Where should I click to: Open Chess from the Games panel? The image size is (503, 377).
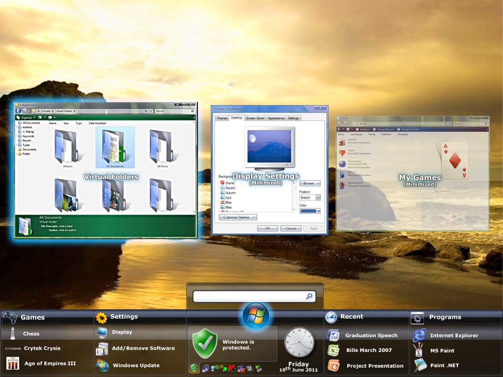coord(31,334)
